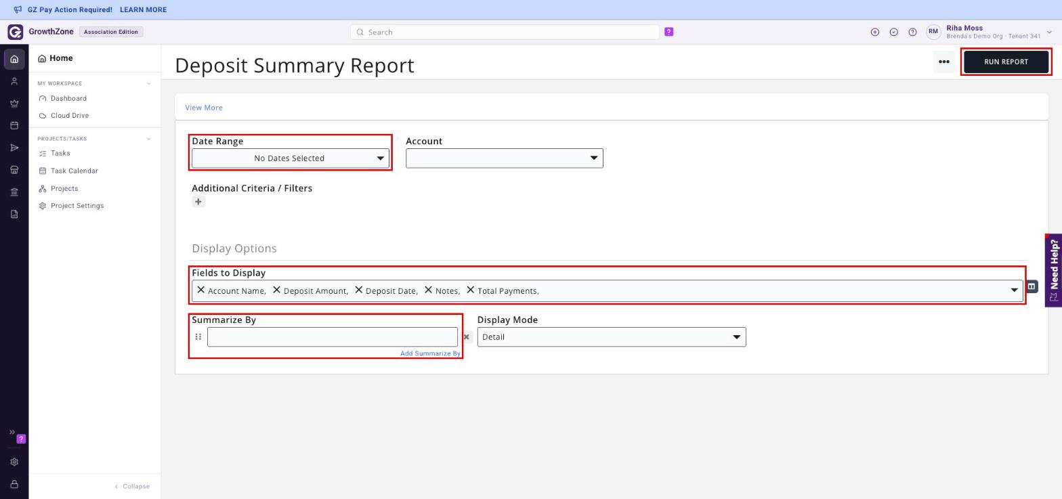Open the person icon in the left rail

tap(14, 81)
